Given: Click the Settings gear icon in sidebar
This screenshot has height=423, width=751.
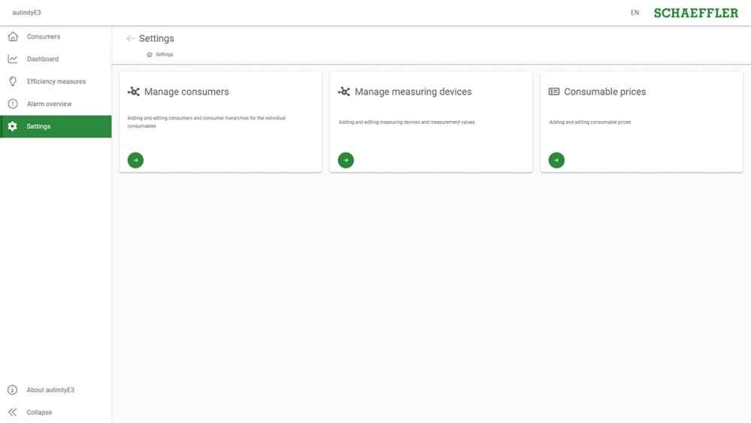Looking at the screenshot, I should pyautogui.click(x=13, y=127).
